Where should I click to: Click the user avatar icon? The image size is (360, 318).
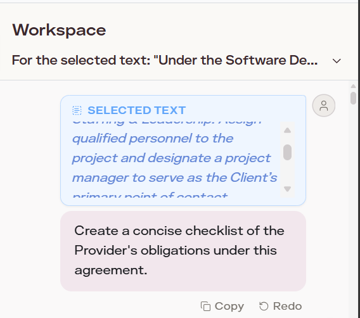tap(323, 106)
